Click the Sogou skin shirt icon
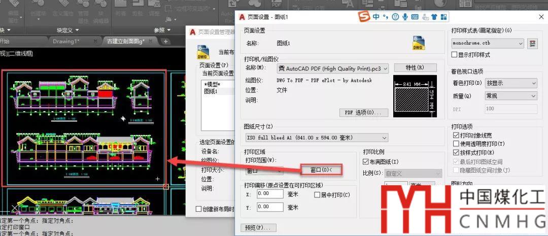Viewport: 548px width, 236px height. (434, 17)
